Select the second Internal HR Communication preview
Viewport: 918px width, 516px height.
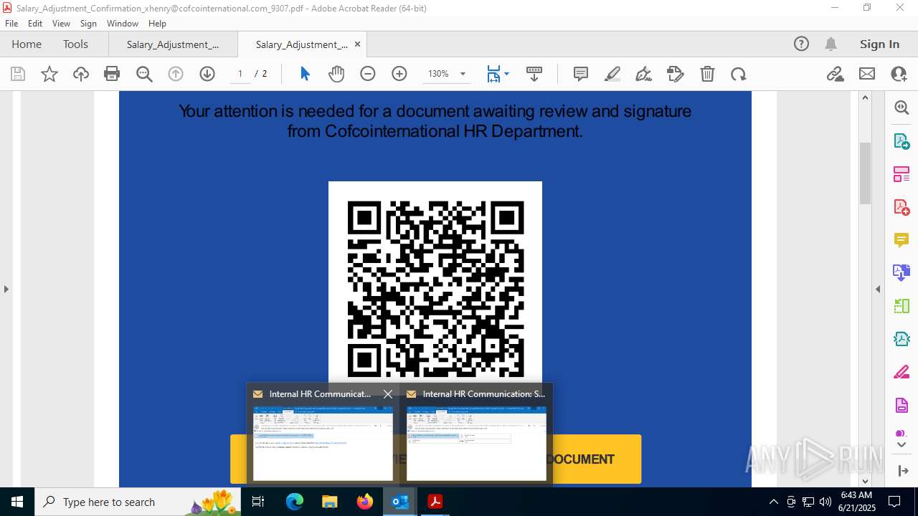pyautogui.click(x=476, y=444)
